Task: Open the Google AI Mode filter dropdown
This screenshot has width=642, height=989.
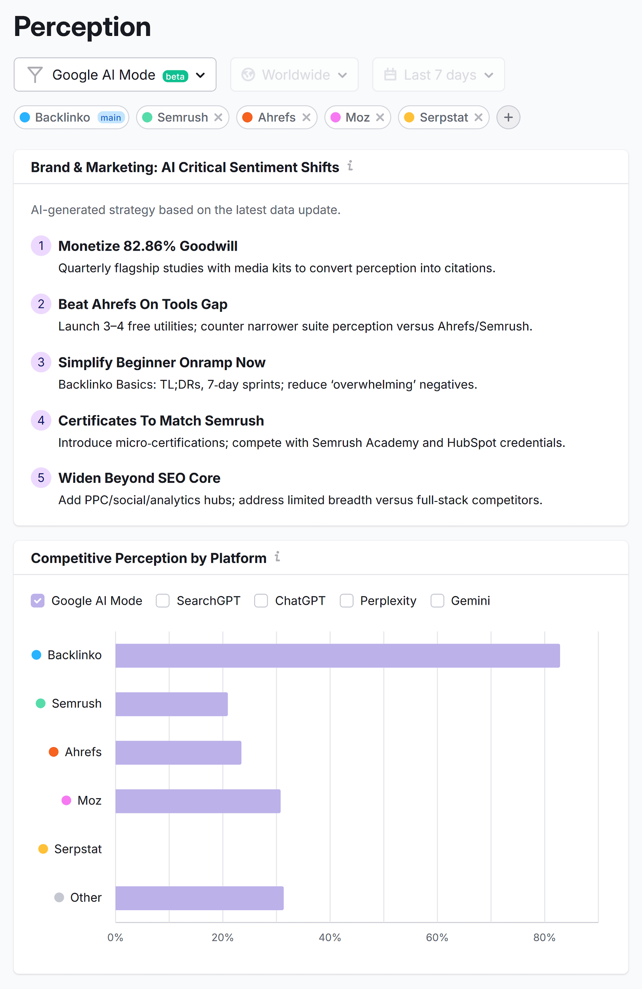Action: coord(115,75)
